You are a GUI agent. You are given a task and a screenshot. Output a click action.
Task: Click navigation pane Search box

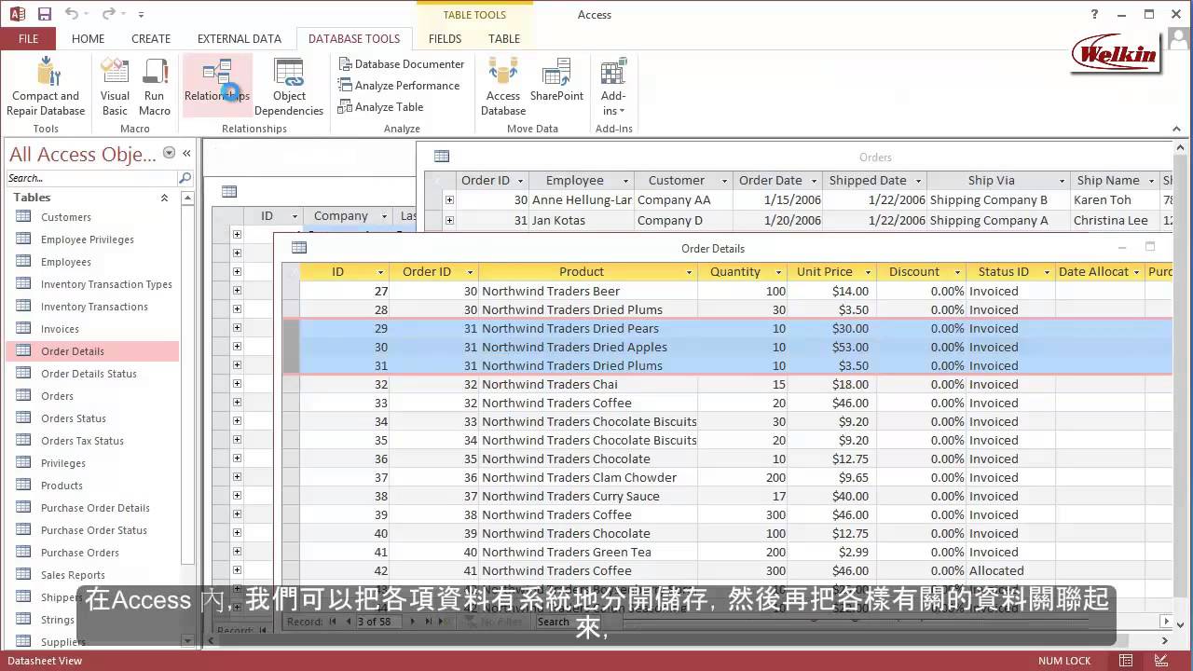tap(91, 178)
